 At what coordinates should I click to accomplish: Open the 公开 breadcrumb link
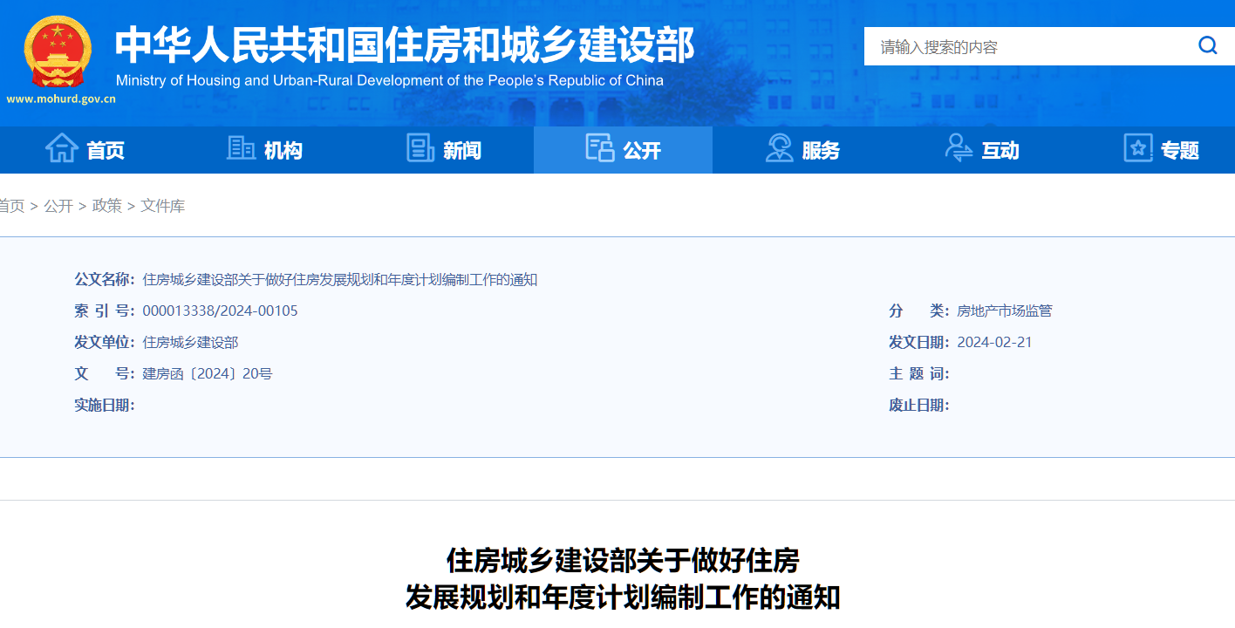pyautogui.click(x=58, y=205)
